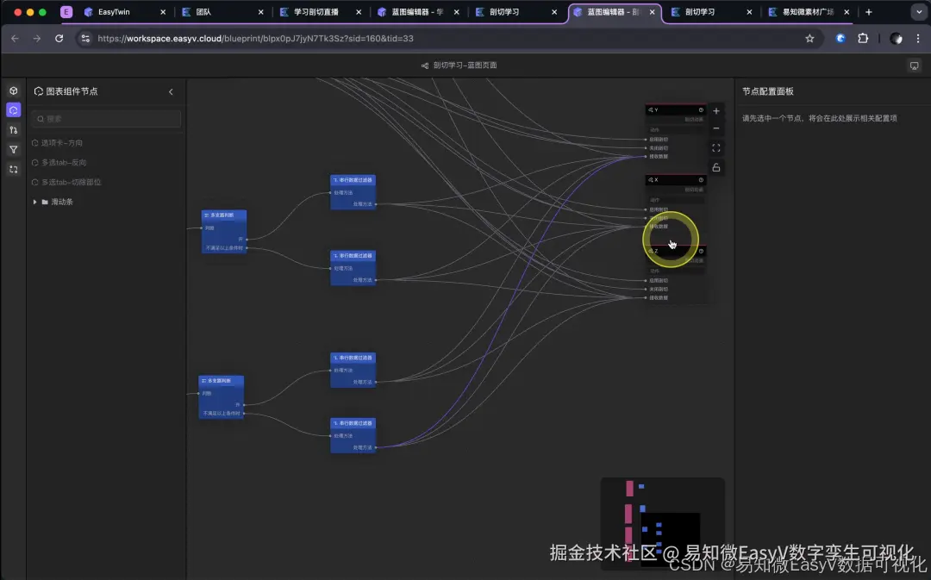The width and height of the screenshot is (931, 580).
Task: Select the chart component node icon in sidebar
Action: pyautogui.click(x=13, y=109)
